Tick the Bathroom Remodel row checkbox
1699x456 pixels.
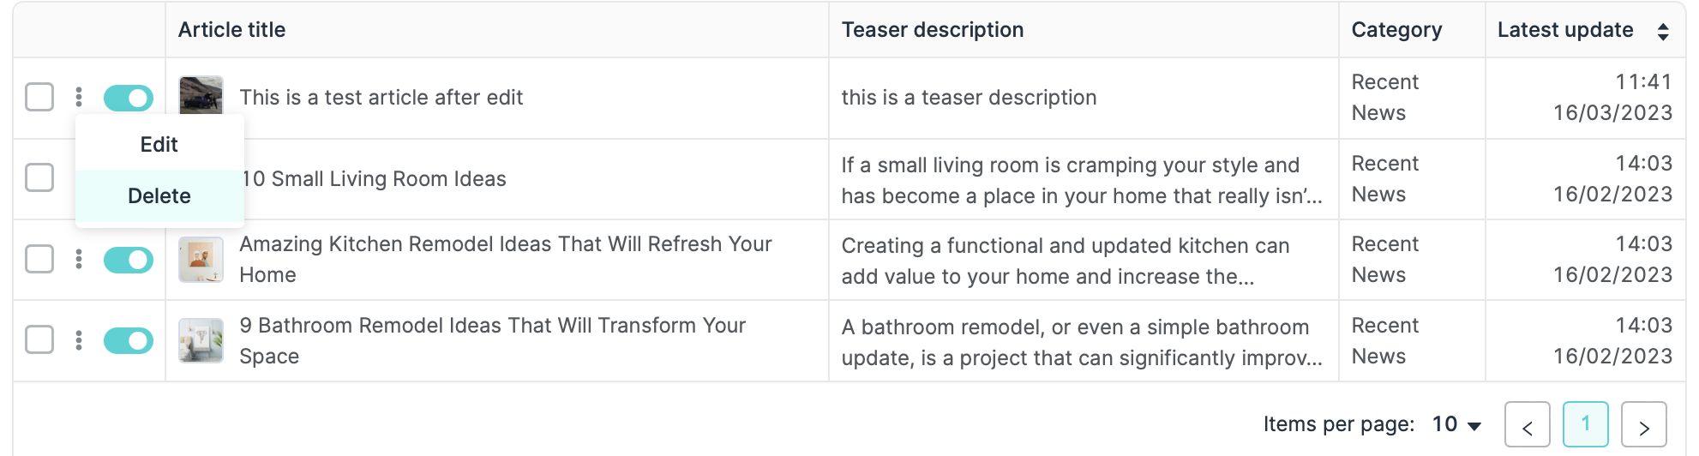39,339
